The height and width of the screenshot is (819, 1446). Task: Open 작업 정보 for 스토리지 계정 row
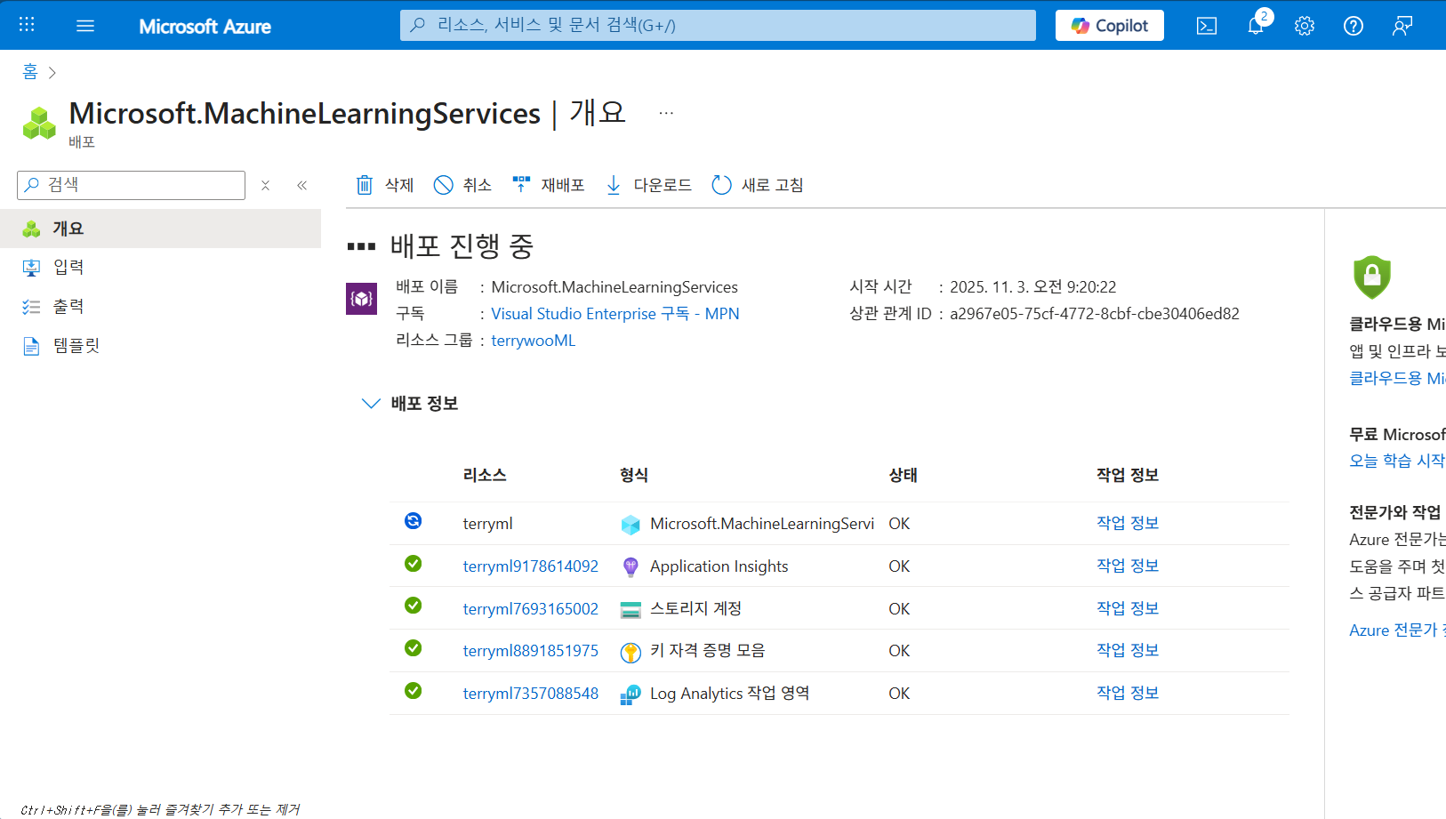(x=1128, y=608)
